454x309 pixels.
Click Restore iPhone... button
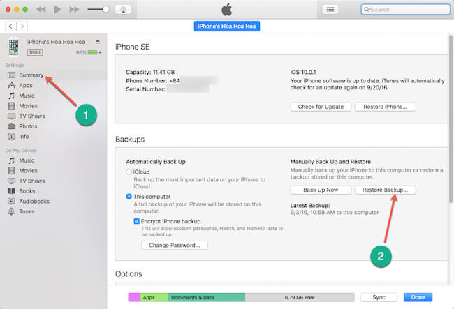[385, 107]
